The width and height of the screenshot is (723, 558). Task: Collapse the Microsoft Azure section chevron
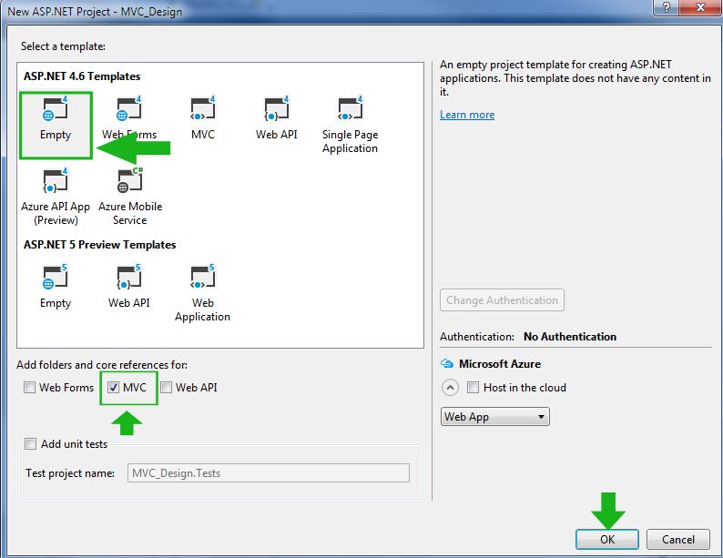[x=450, y=388]
